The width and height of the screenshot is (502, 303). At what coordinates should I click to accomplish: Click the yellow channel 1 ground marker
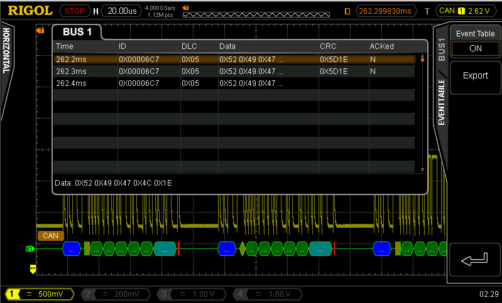coord(33,269)
